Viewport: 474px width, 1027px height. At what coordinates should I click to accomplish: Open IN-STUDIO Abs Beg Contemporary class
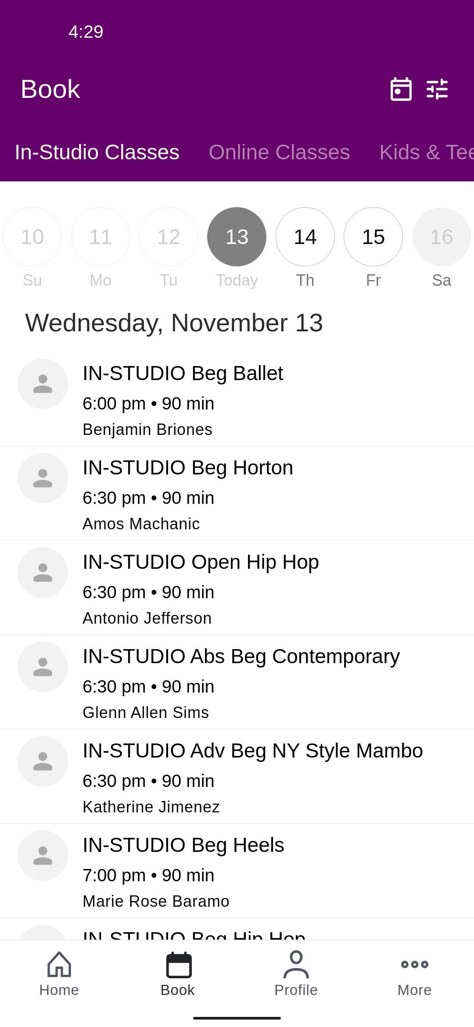(x=237, y=682)
